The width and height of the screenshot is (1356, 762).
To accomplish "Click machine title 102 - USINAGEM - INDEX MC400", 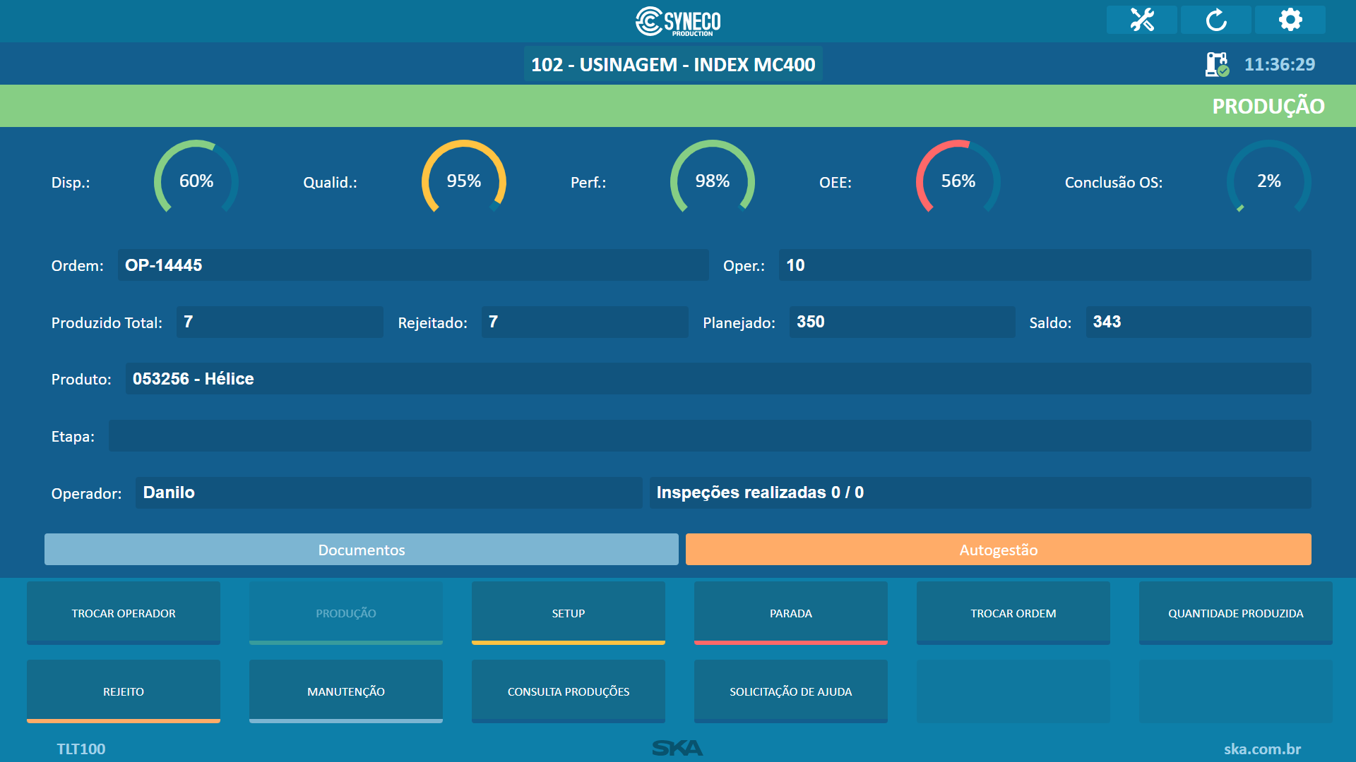I will pos(673,64).
